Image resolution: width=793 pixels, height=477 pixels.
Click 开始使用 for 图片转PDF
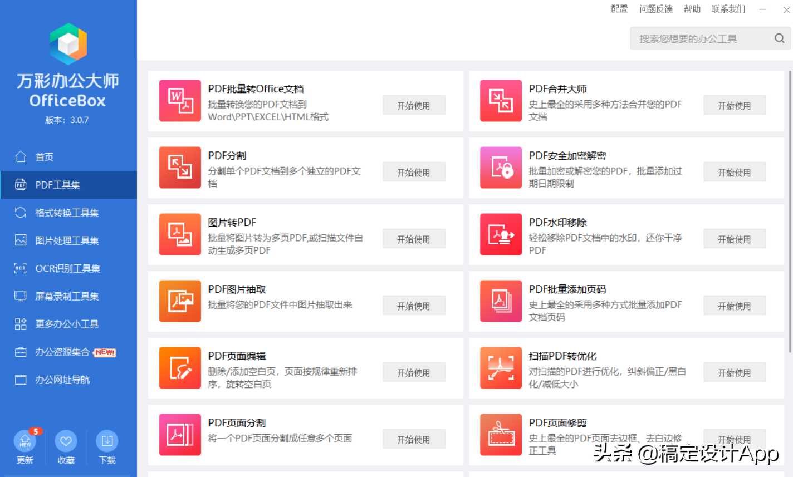pos(414,239)
